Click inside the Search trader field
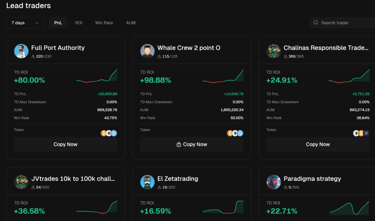This screenshot has width=375, height=221. (x=341, y=23)
